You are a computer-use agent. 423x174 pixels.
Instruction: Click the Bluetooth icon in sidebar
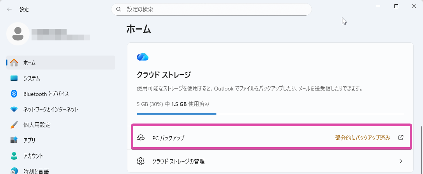pos(14,94)
